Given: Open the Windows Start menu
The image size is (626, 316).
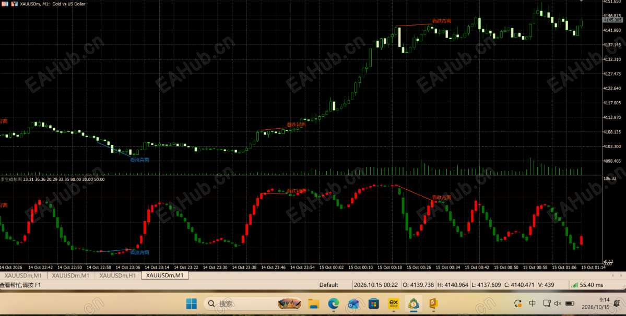Looking at the screenshot, I should [x=192, y=303].
